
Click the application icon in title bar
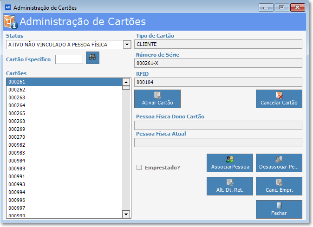[x=7, y=8]
